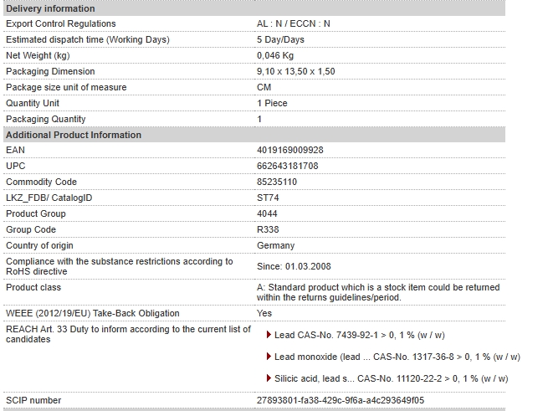Open the Lead CAS-No. 7439-92-1 entry

360,335
